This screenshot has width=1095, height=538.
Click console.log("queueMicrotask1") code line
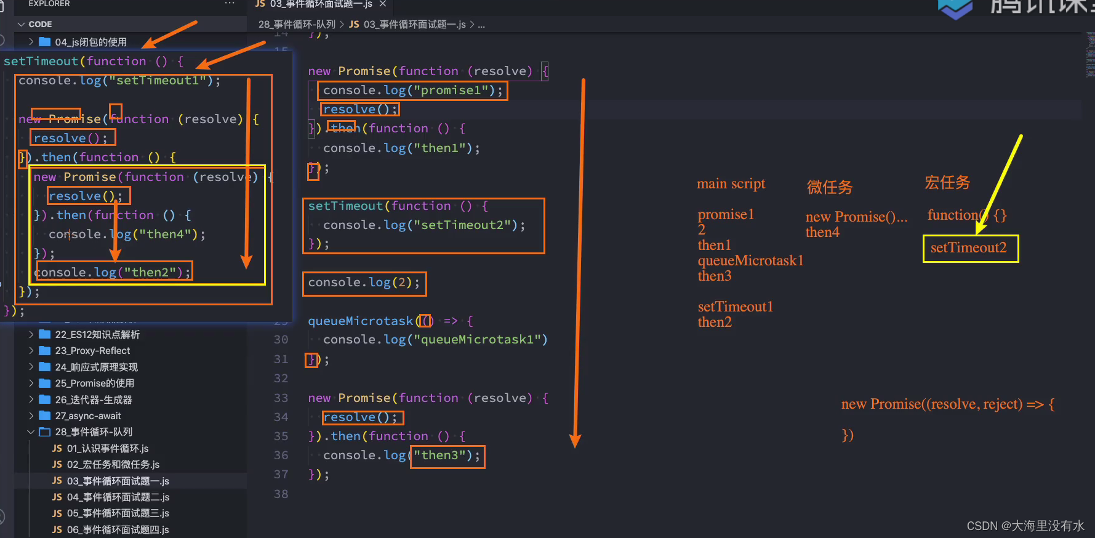(435, 339)
